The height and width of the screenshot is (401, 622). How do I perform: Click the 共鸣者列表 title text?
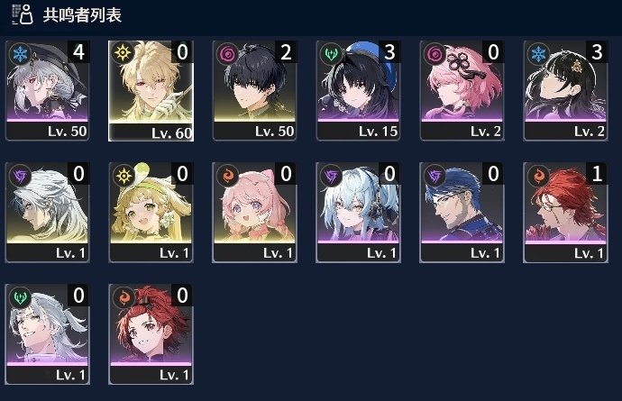coord(82,15)
